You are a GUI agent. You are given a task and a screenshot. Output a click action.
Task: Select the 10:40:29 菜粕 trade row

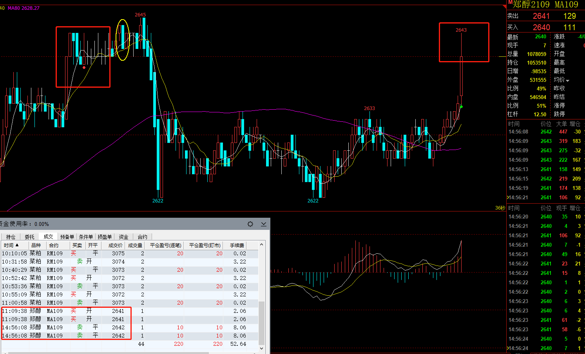129,270
